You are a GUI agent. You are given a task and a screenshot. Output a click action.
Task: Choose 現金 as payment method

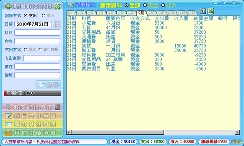pyautogui.click(x=26, y=49)
